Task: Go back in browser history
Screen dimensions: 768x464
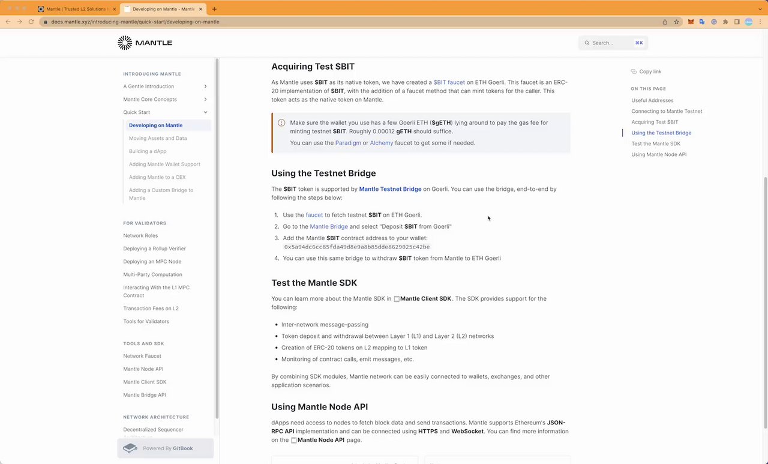Action: [x=8, y=22]
